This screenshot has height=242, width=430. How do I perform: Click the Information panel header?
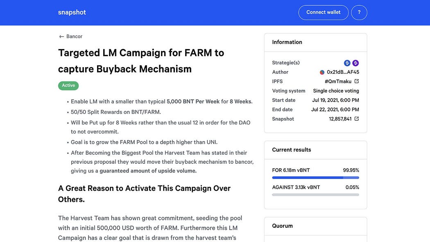pos(287,42)
